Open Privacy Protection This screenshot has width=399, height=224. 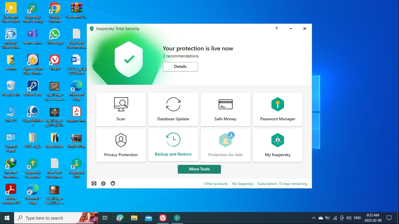click(x=121, y=145)
